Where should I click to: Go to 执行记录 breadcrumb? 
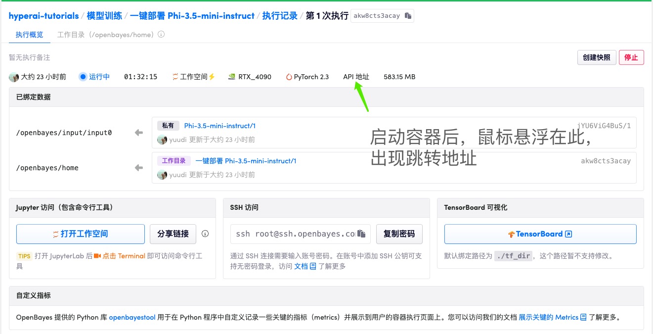pyautogui.click(x=280, y=16)
